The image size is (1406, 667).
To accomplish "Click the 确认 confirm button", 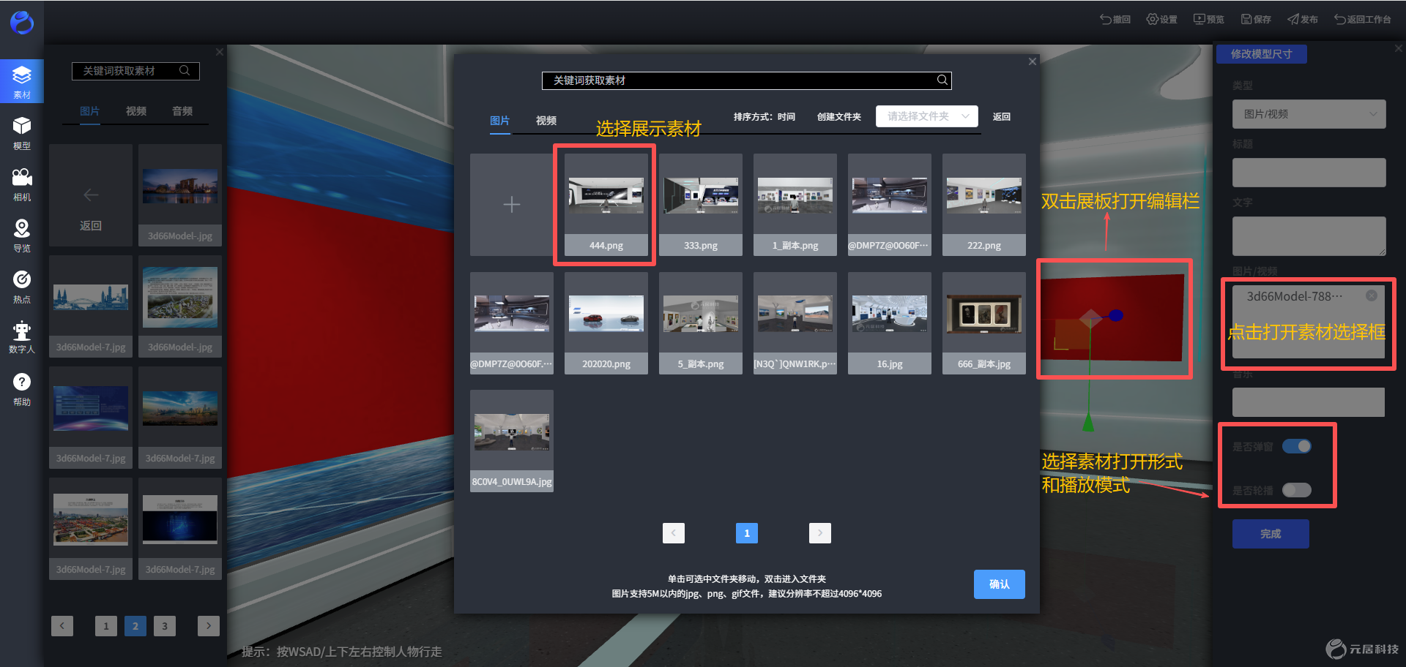I will click(x=1000, y=584).
